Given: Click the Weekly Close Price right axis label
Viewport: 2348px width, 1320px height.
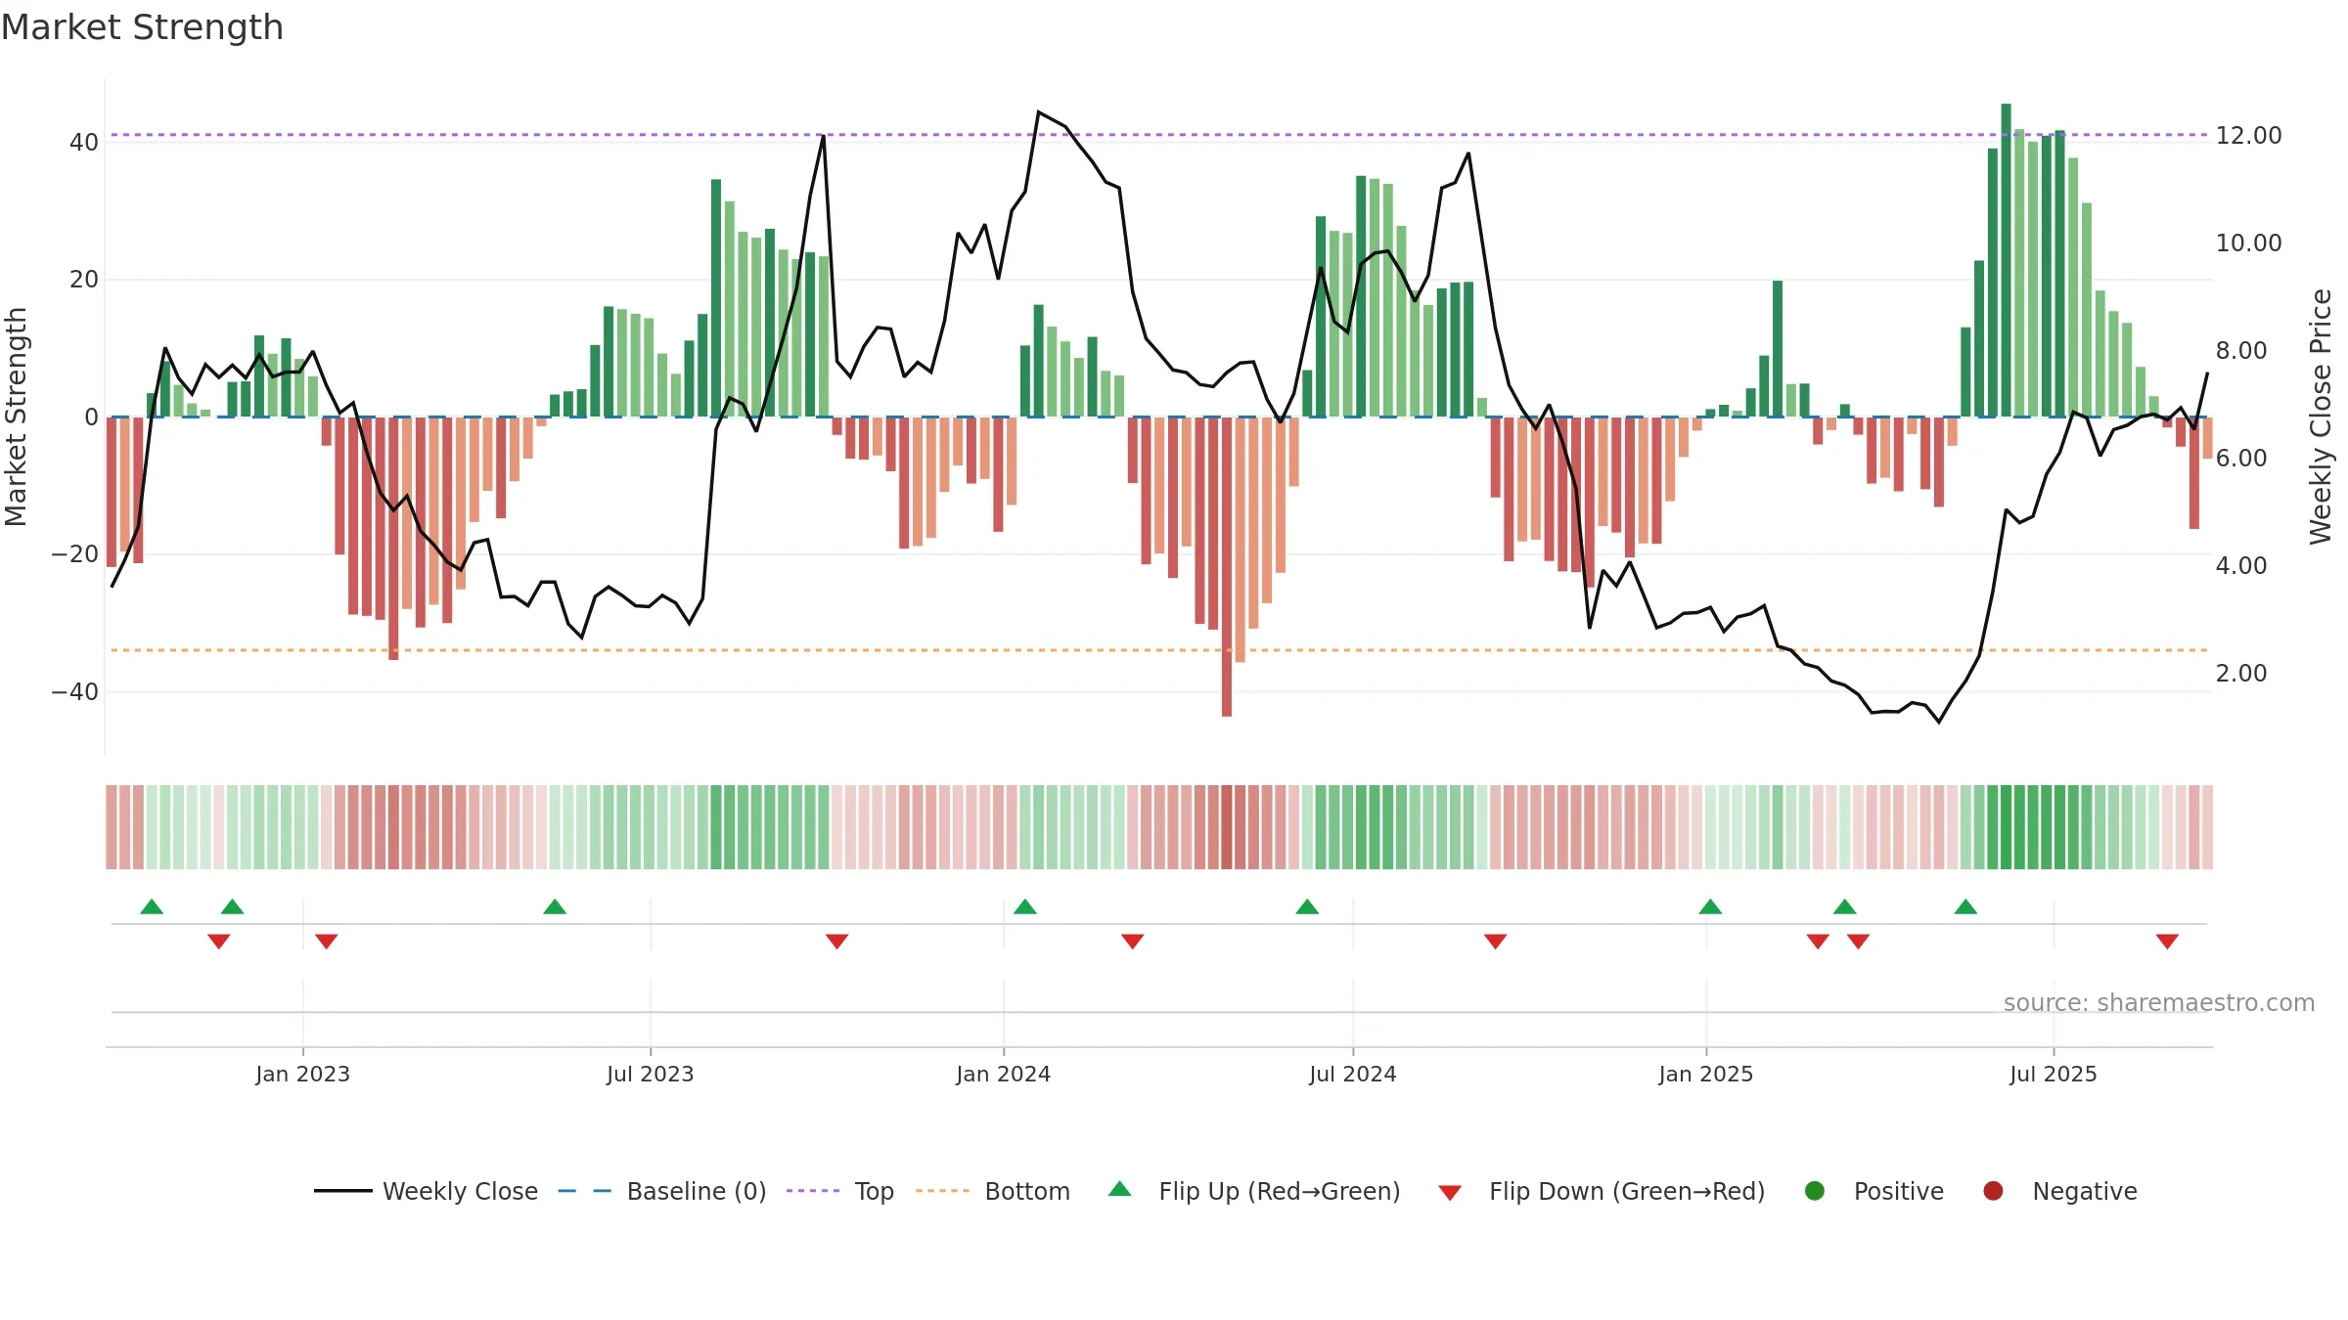Looking at the screenshot, I should 2321,418.
